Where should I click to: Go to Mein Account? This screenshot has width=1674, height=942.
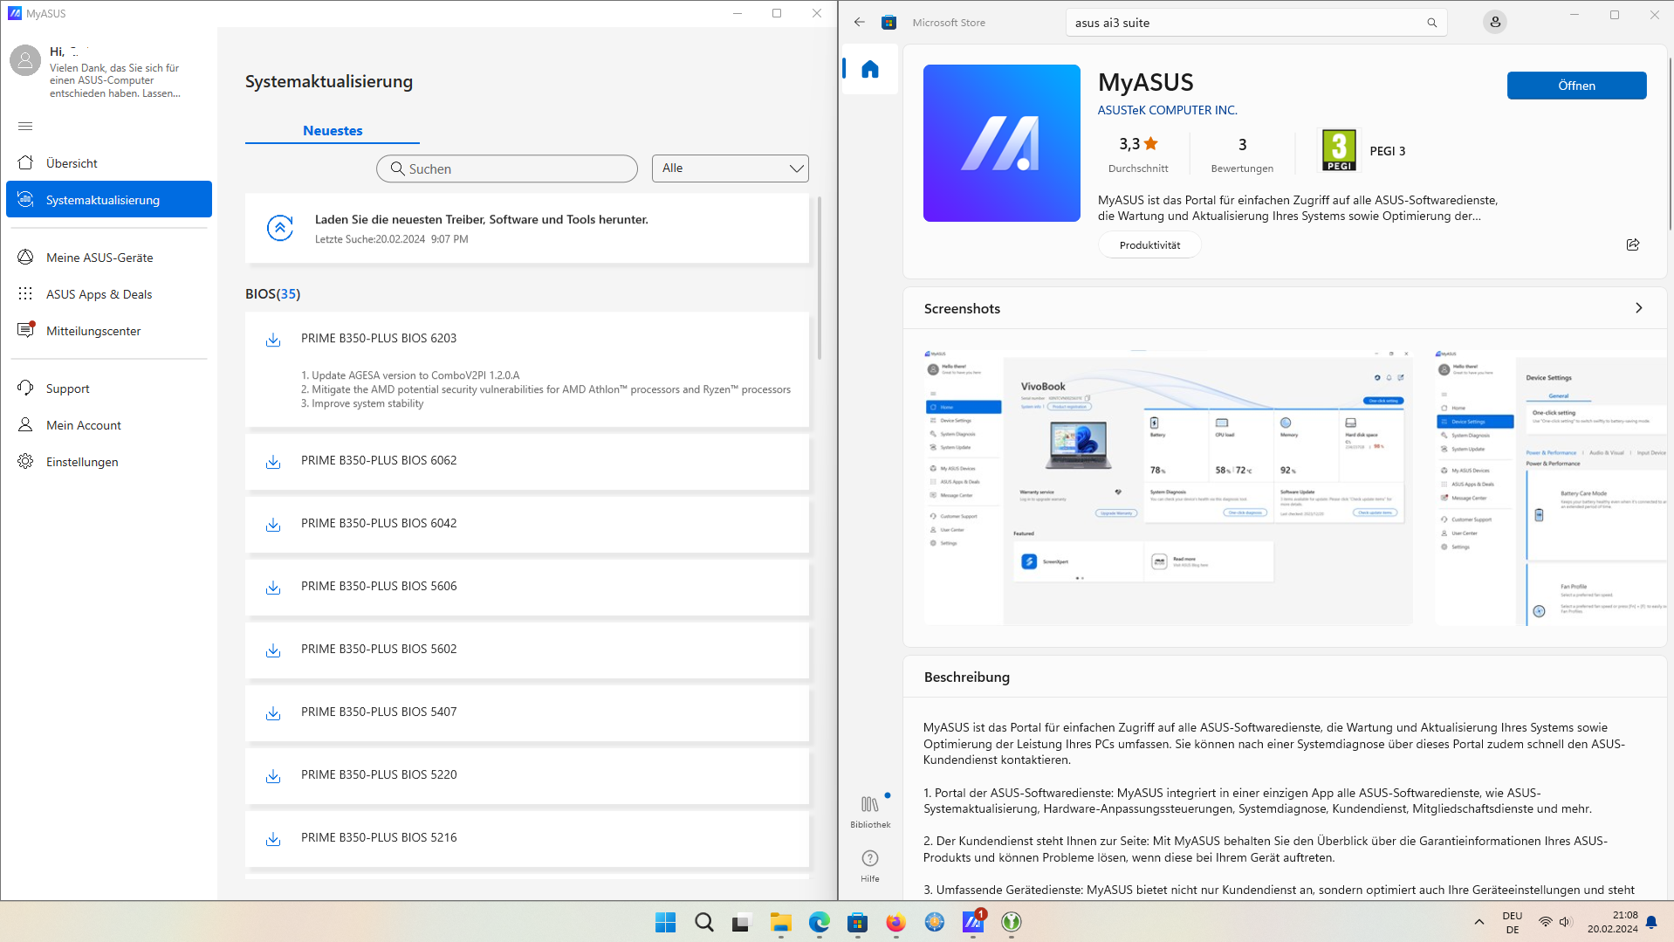(x=109, y=425)
